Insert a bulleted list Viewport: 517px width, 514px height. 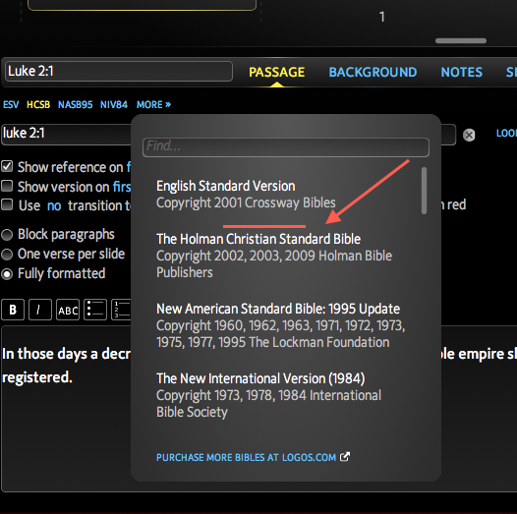click(95, 310)
